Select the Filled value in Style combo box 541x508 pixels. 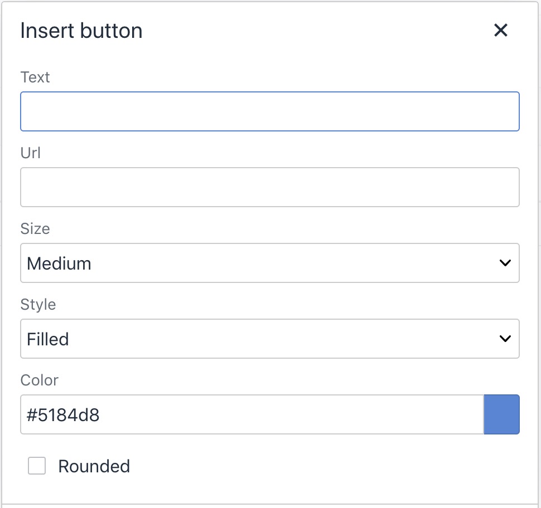(x=48, y=339)
